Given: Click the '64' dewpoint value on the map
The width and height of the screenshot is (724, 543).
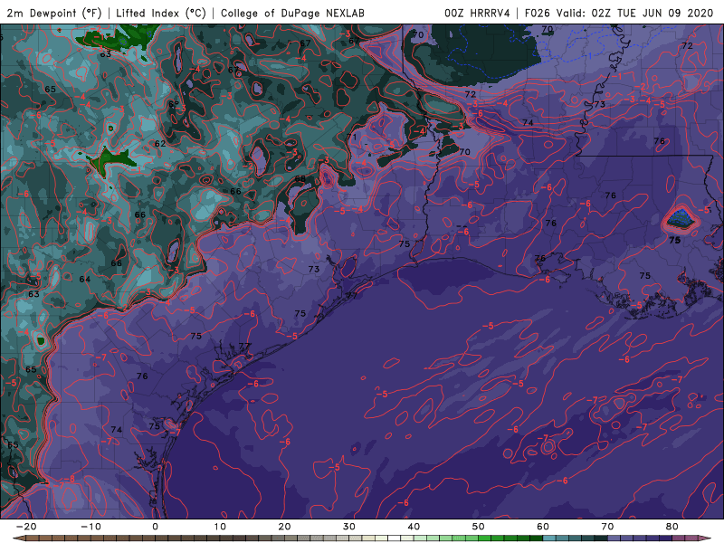Looking at the screenshot, I should (x=85, y=280).
